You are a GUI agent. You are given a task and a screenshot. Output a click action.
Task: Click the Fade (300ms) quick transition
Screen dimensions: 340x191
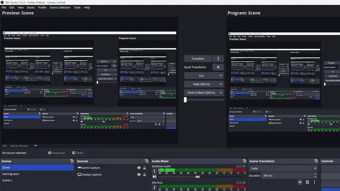click(x=201, y=84)
